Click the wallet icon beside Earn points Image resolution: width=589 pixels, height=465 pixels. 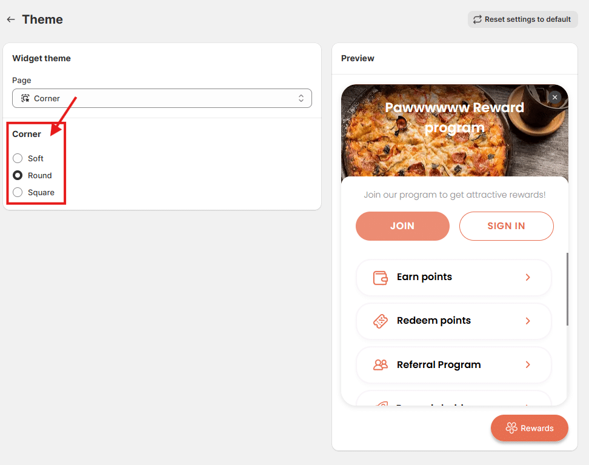381,278
